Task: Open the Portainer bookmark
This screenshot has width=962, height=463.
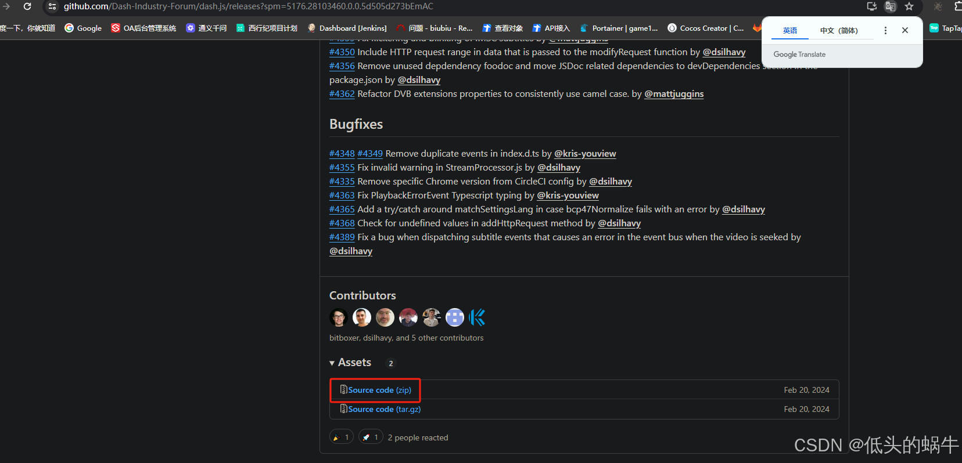Action: [619, 28]
